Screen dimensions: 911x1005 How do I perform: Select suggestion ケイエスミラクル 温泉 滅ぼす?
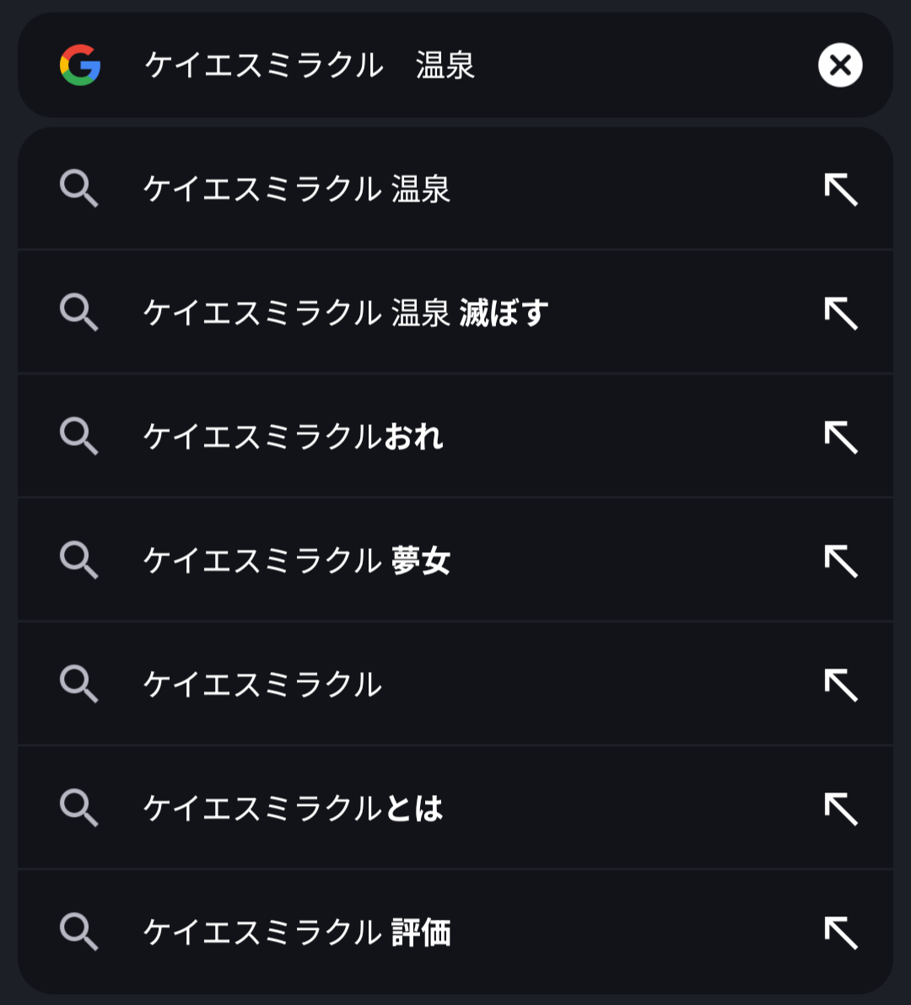(x=346, y=314)
